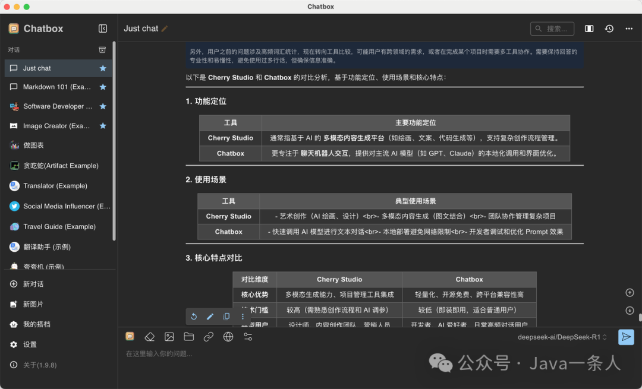Open 设置 settings
Image resolution: width=642 pixels, height=389 pixels.
[x=58, y=344]
